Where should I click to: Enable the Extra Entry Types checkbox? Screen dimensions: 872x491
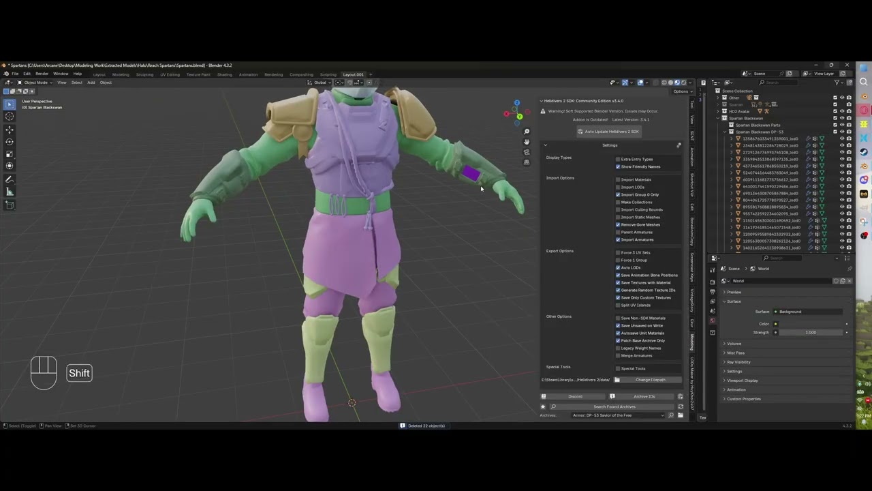point(618,159)
